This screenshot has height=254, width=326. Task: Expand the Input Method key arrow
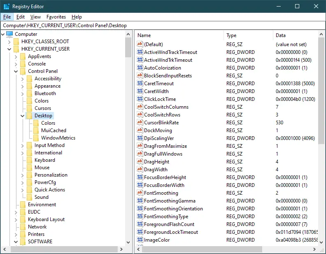23,145
